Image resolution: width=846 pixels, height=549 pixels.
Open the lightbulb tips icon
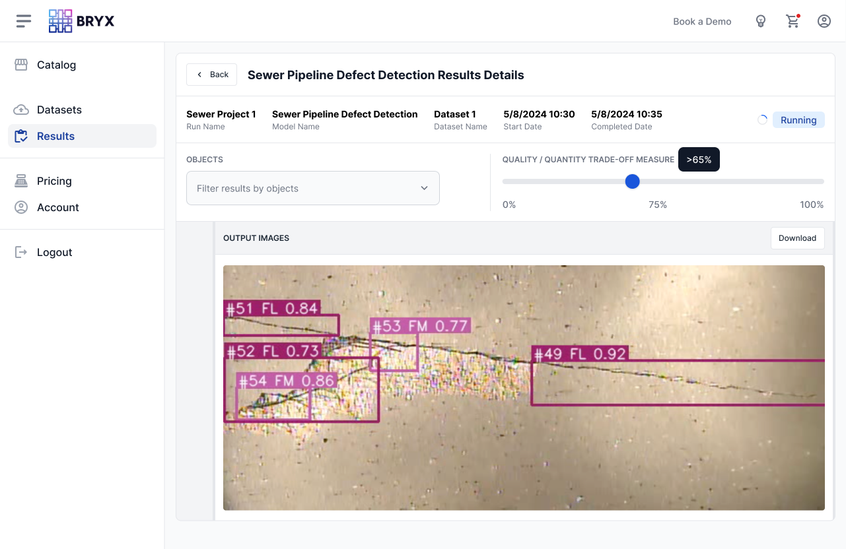[x=760, y=21]
